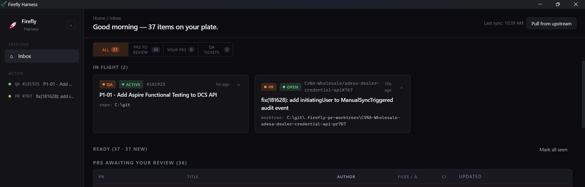Screen dimensions: 585x187
Task: Sort the table by AUTHOR column
Action: pos(346,177)
